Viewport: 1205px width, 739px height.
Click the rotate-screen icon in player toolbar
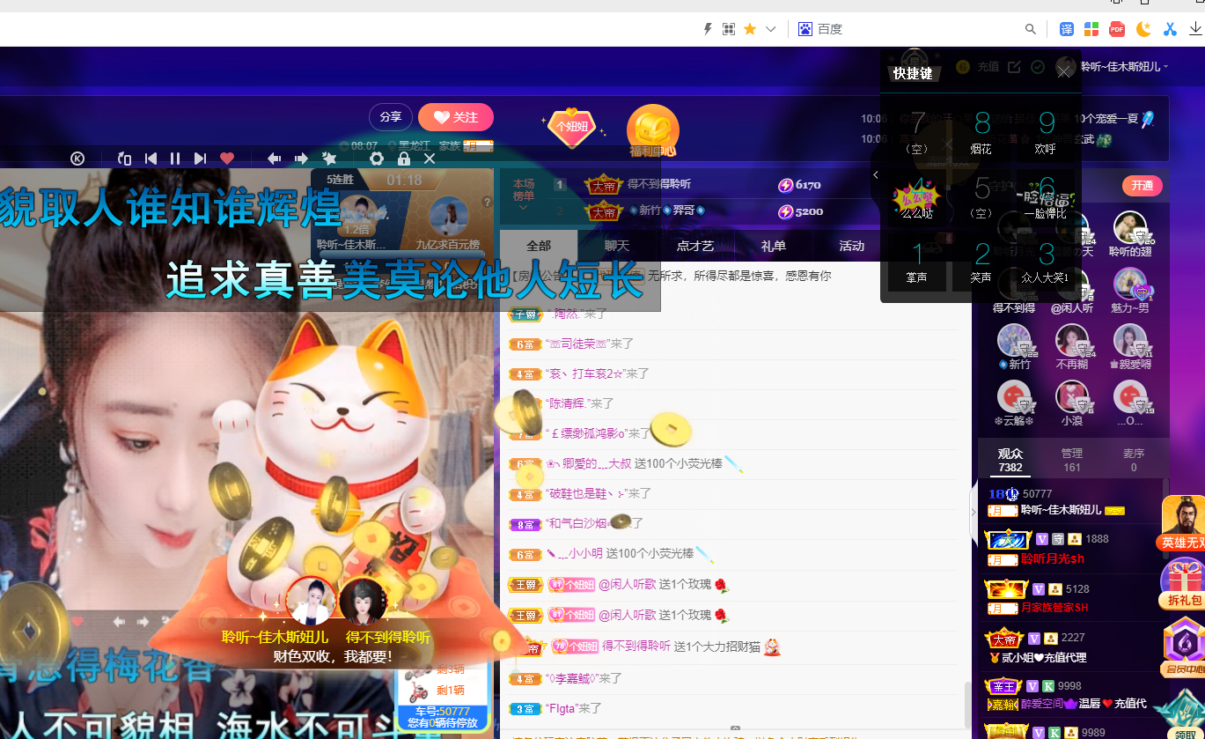click(124, 159)
